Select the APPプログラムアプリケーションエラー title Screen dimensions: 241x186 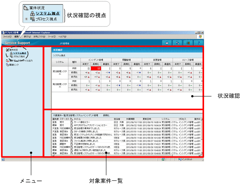(91, 125)
